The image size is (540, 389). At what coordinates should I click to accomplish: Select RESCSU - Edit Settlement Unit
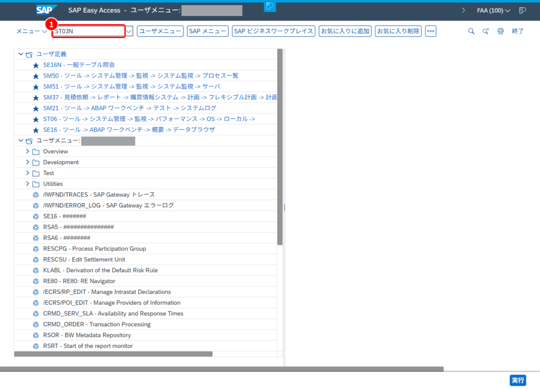coord(84,260)
